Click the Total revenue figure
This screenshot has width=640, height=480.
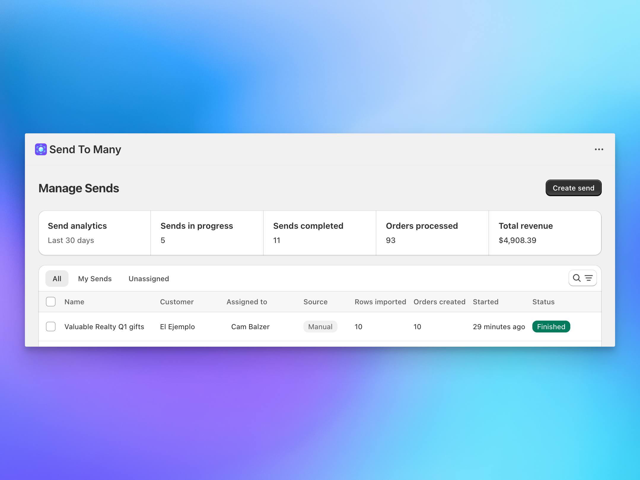(x=517, y=240)
